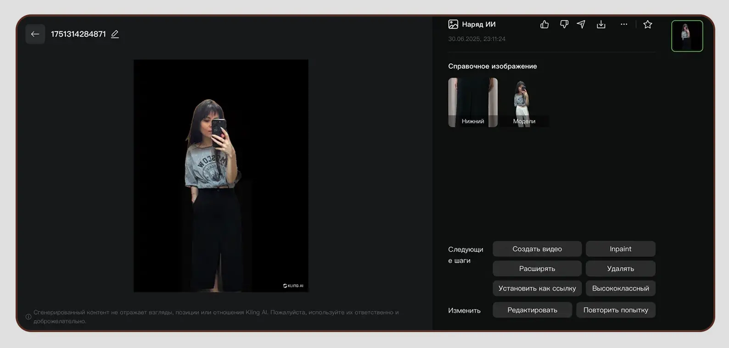Image resolution: width=729 pixels, height=348 pixels.
Task: Download the generated image
Action: click(601, 25)
